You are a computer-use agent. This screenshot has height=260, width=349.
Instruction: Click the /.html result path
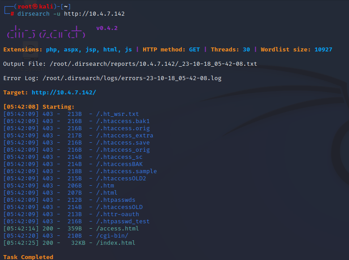[x=106, y=192]
